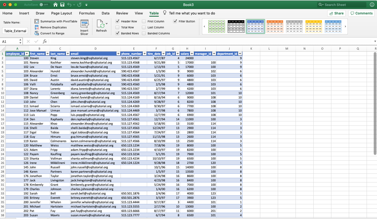Open the salary column filter dropdown
The image size is (377, 219).
pyautogui.click(x=192, y=54)
